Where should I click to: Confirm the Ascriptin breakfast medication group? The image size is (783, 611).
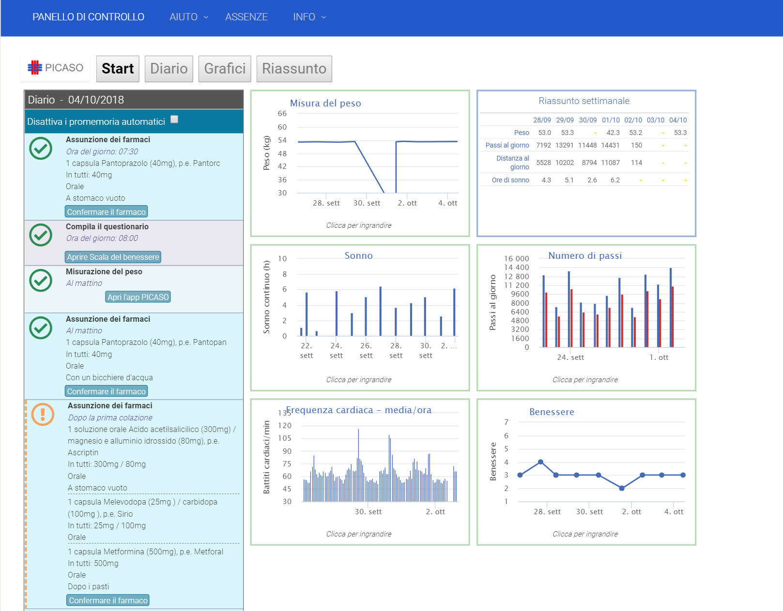click(x=108, y=600)
